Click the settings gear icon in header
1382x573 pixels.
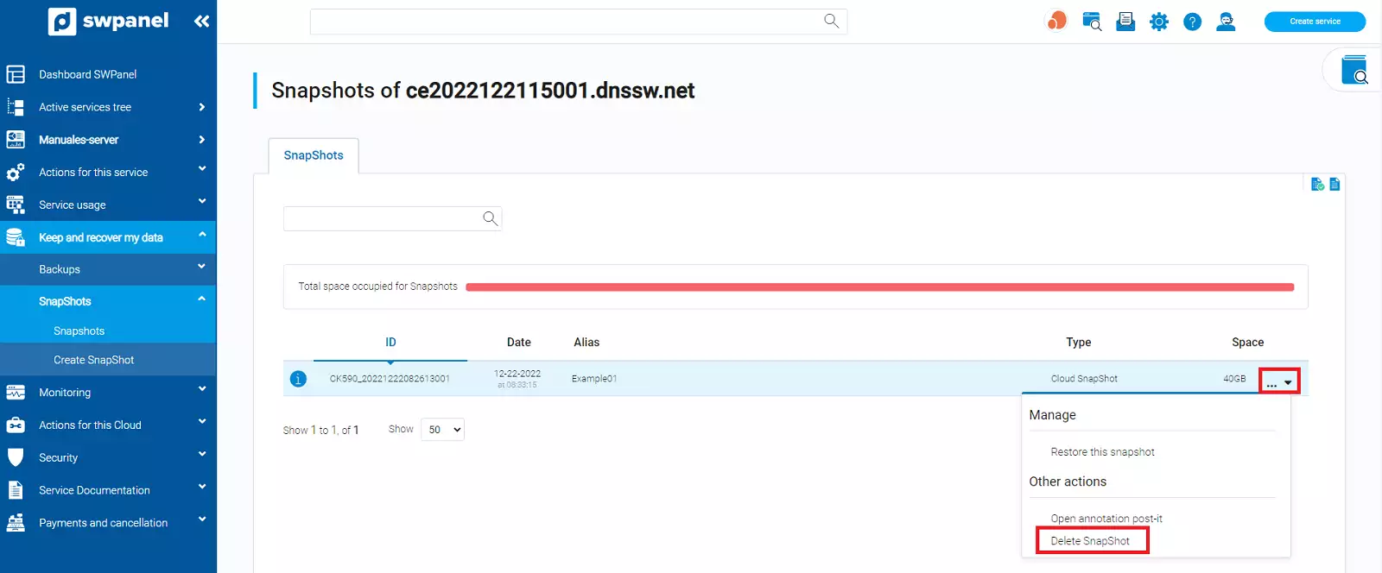point(1158,22)
